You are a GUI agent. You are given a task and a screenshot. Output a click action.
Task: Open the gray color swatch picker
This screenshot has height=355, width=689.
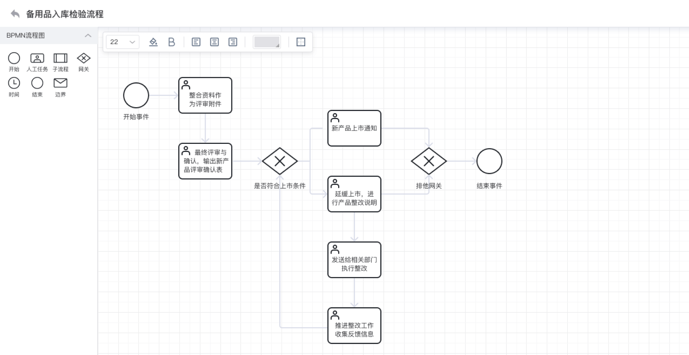point(267,42)
